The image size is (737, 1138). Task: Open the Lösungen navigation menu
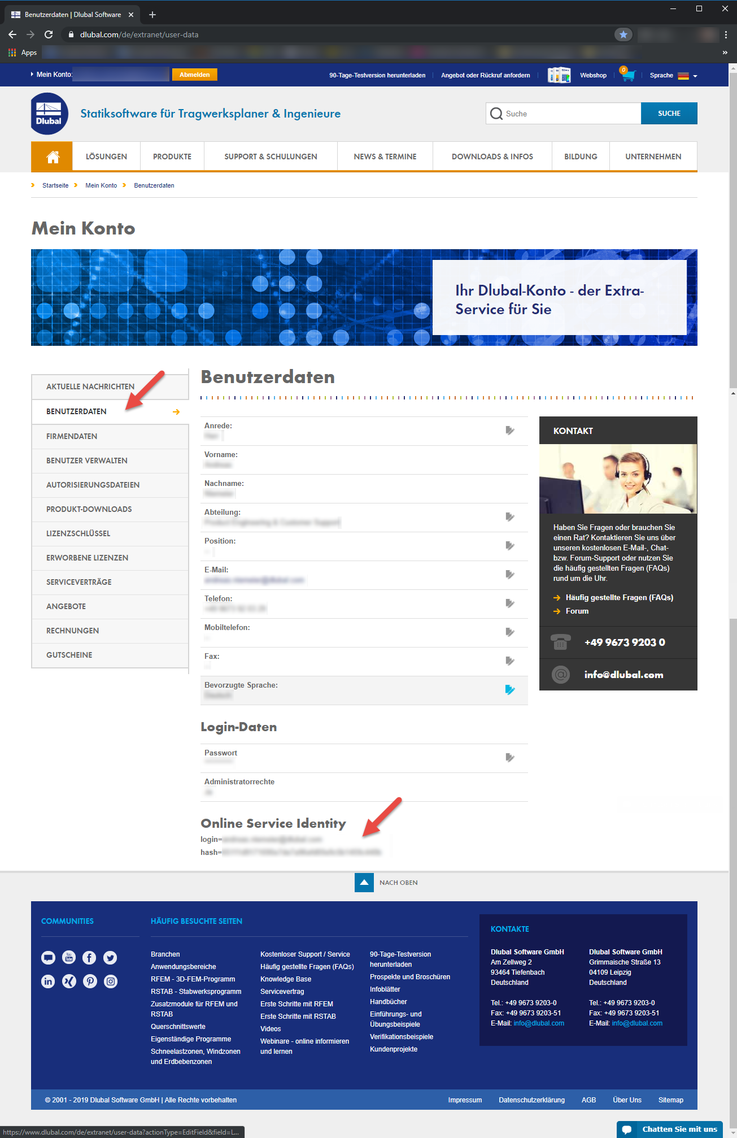click(x=106, y=157)
